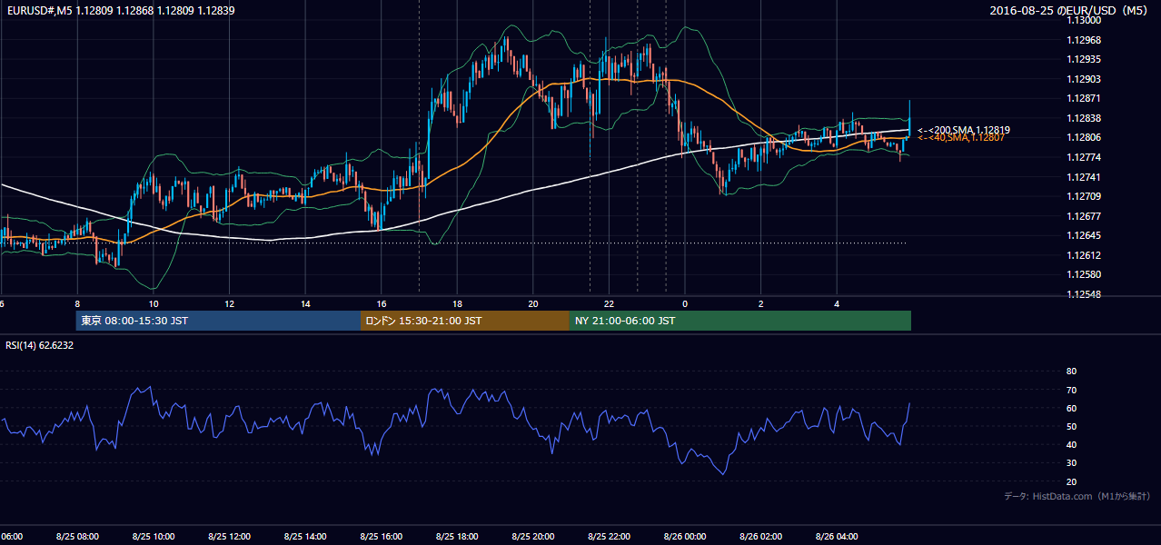Click the 8/25 22:00 time axis label
Screen dimensions: 1161x545
[609, 537]
